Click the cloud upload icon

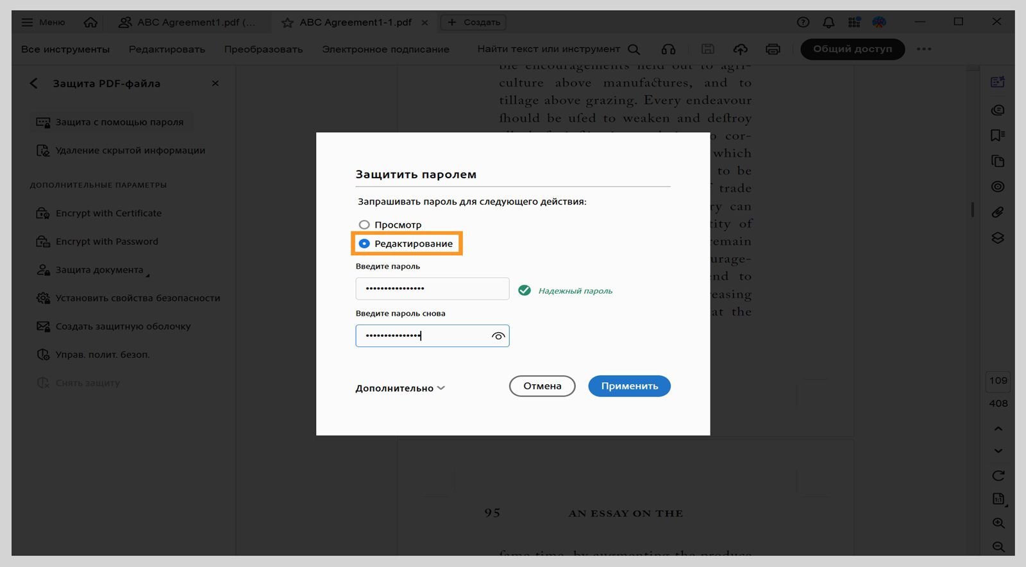[741, 49]
